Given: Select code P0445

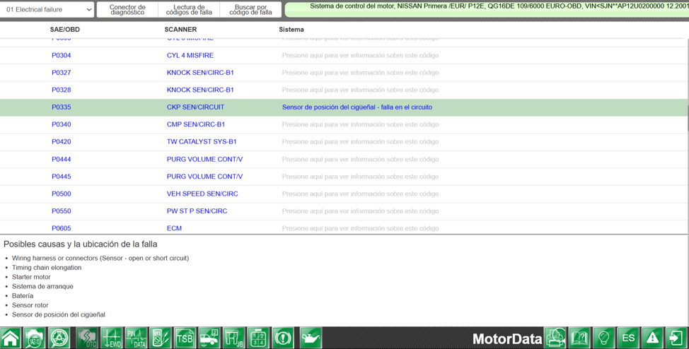Looking at the screenshot, I should tap(61, 176).
